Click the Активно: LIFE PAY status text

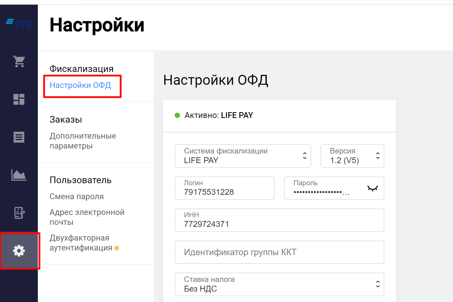(219, 115)
